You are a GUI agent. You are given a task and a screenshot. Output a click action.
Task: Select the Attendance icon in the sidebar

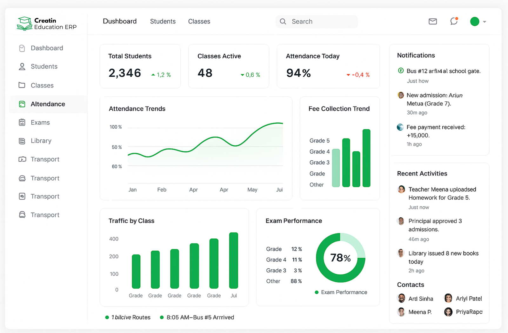click(x=22, y=104)
